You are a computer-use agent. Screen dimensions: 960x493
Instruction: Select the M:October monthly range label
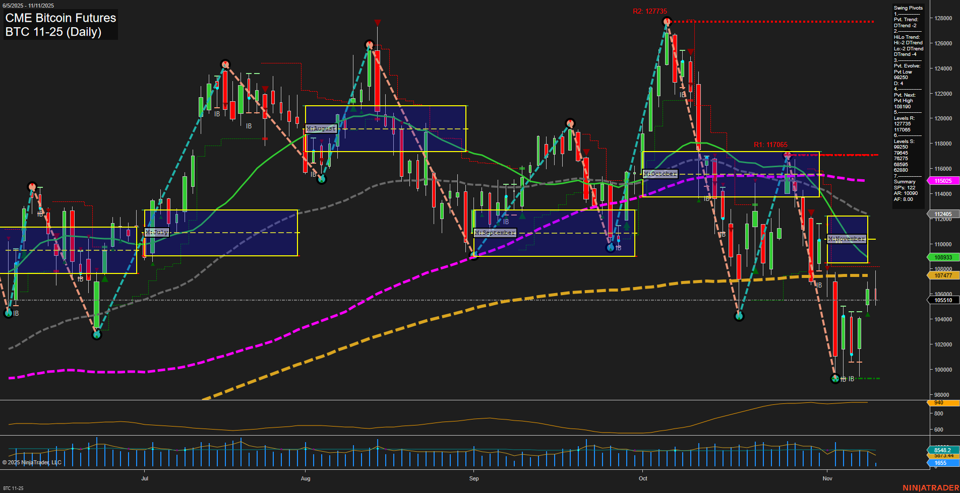point(660,174)
